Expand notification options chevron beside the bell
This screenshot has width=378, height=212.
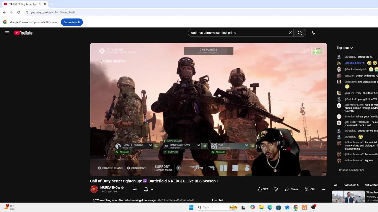click(152, 189)
